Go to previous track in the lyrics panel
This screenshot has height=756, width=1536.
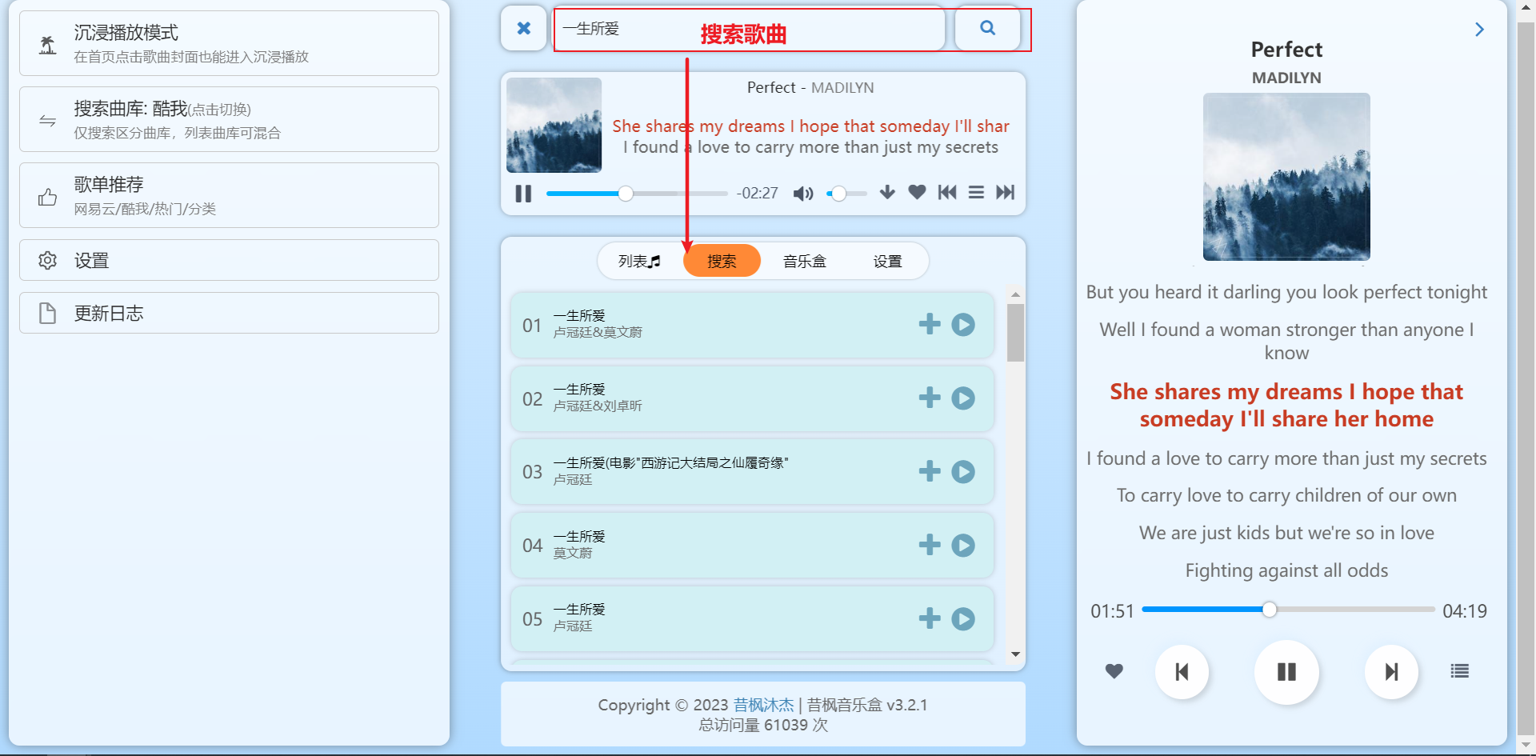pos(1182,672)
